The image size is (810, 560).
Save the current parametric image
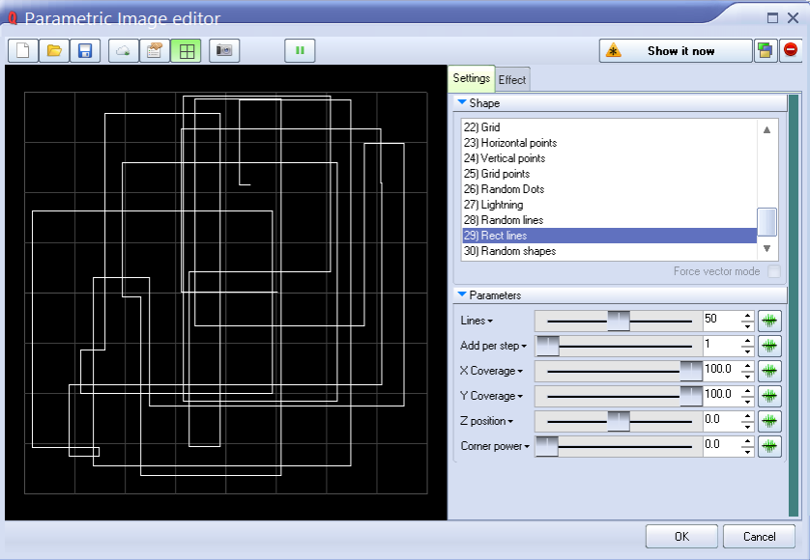(x=85, y=50)
